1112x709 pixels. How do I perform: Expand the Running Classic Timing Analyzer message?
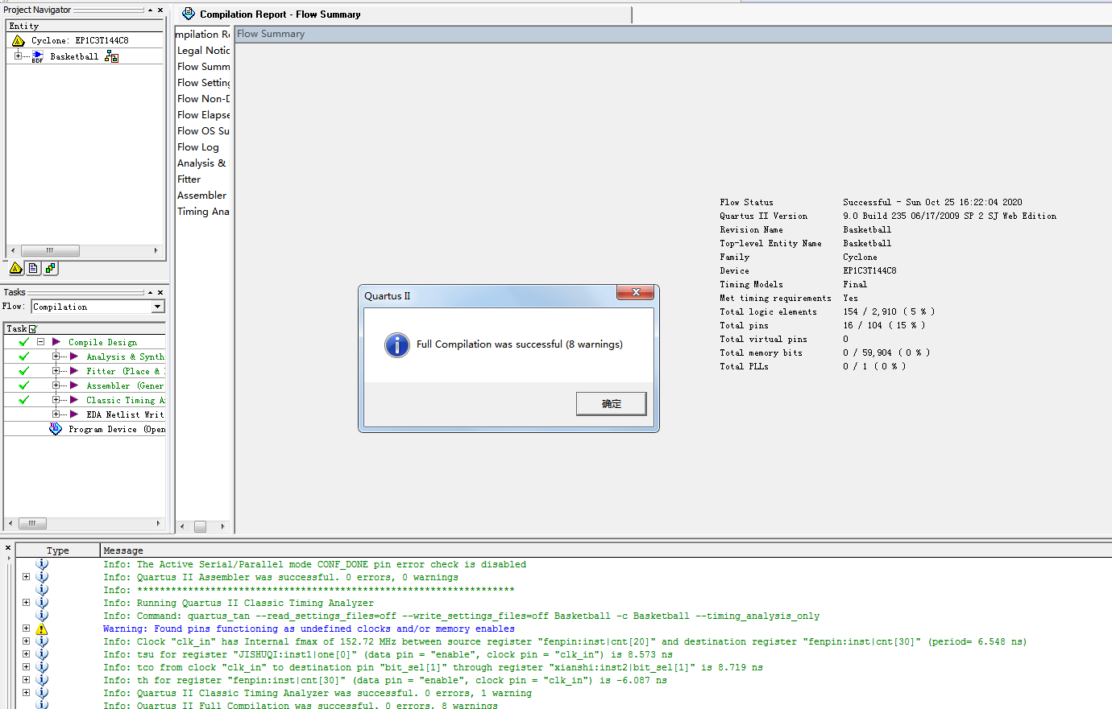point(26,603)
